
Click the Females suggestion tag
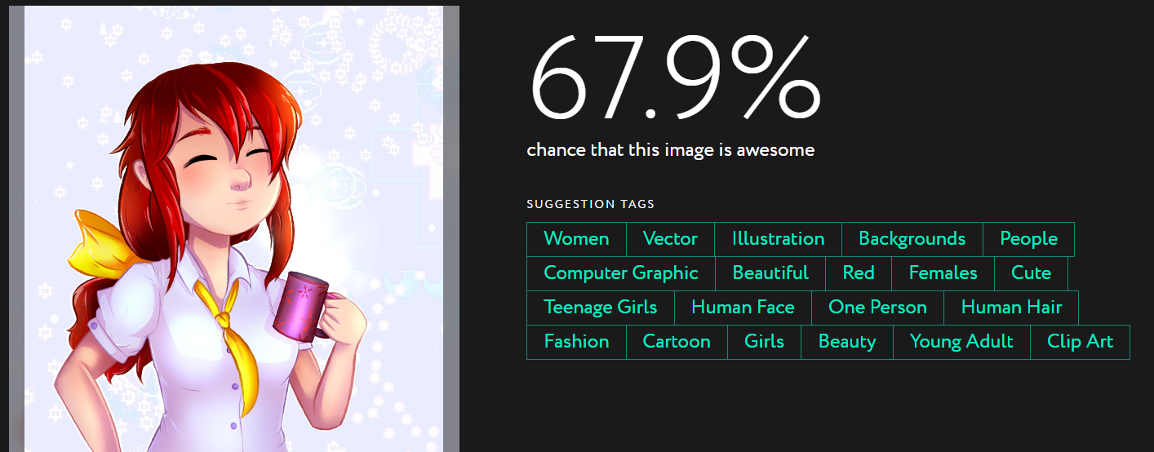[x=943, y=273]
